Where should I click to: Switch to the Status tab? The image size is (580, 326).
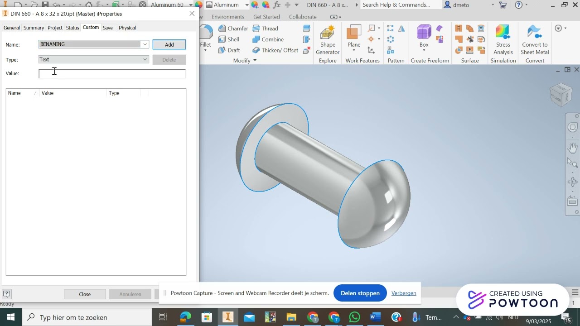72,28
